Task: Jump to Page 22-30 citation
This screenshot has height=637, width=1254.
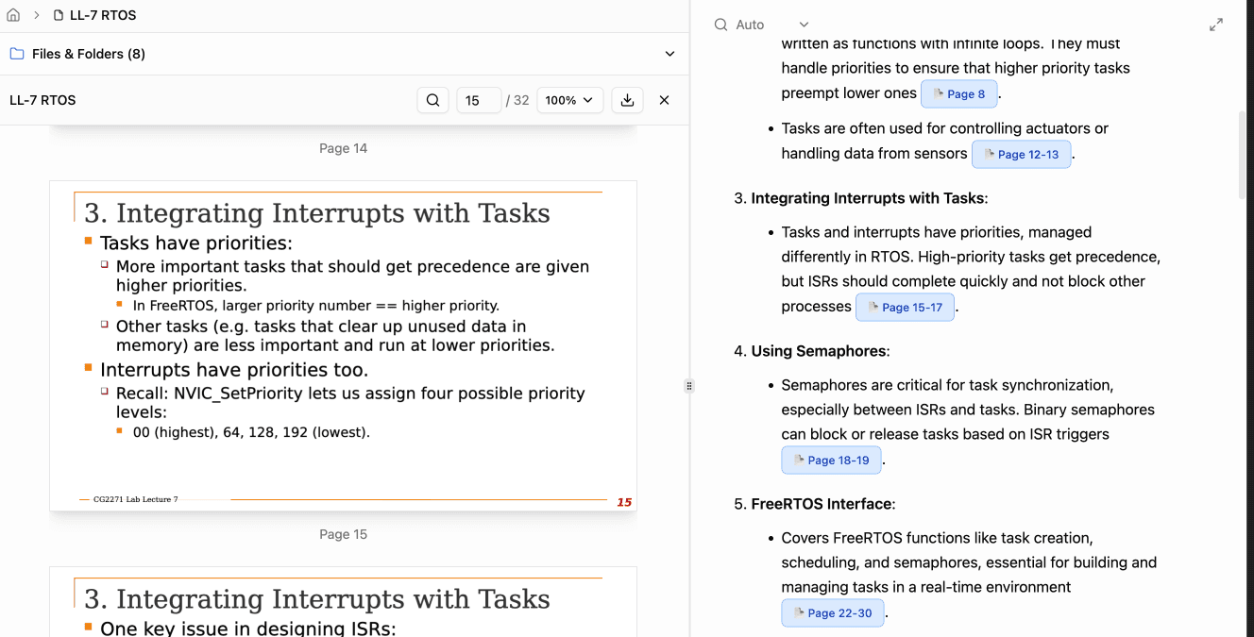Action: (833, 612)
